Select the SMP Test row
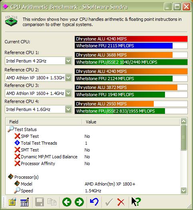Viewport: 193px width, 210px height. click(93, 136)
